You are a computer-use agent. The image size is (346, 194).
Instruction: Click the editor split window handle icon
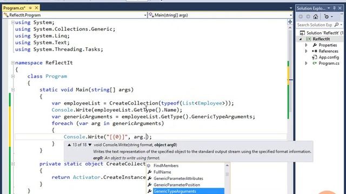coord(290,22)
